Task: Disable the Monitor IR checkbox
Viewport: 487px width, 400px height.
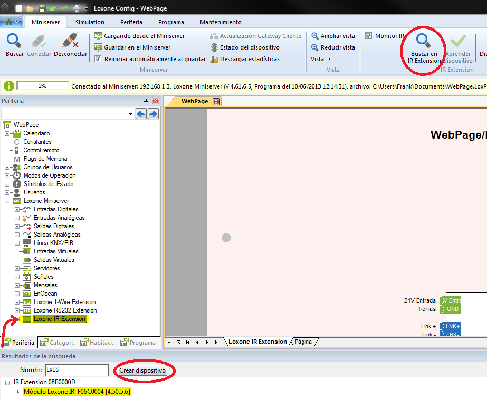Action: [x=368, y=36]
